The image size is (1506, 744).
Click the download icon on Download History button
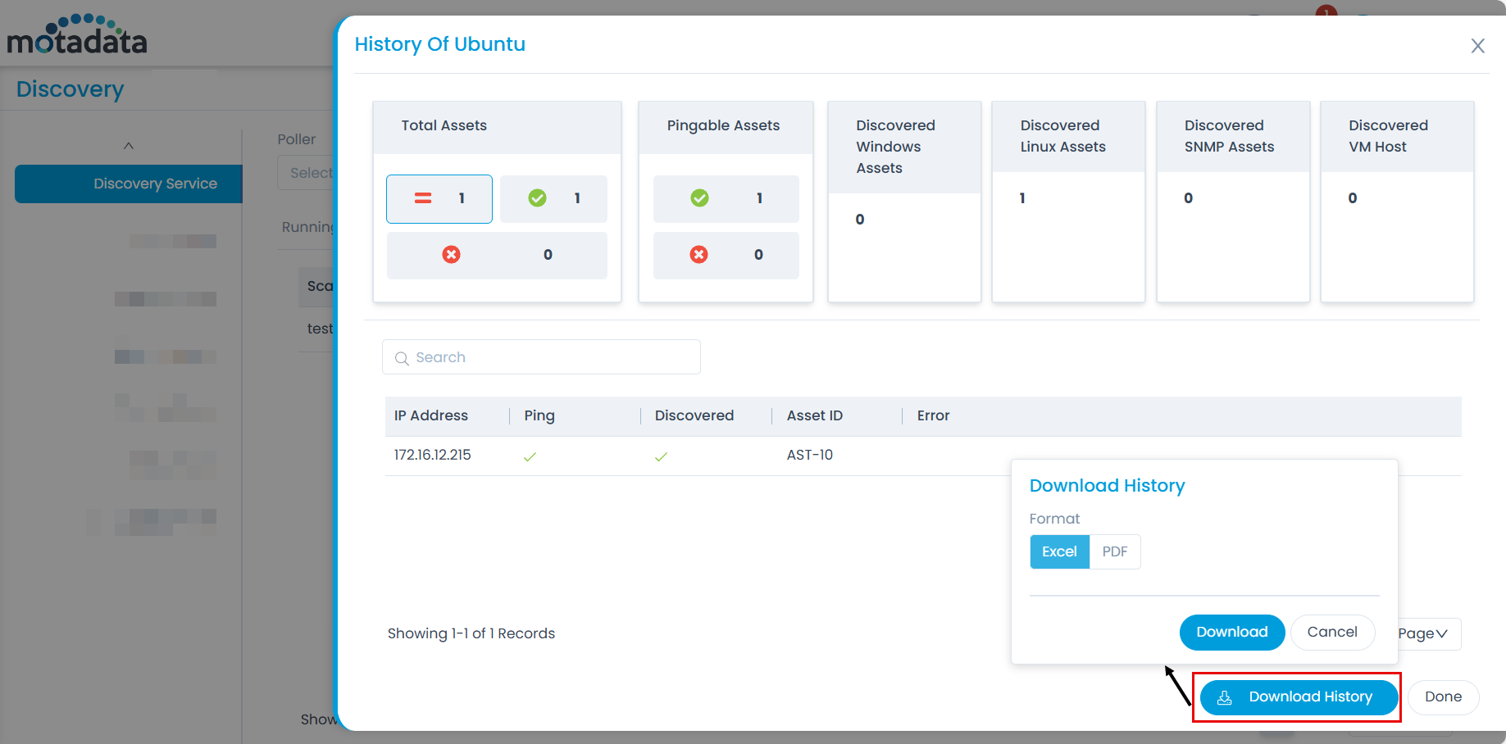click(1225, 697)
